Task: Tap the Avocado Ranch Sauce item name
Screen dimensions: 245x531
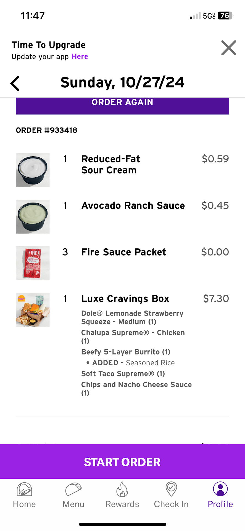Action: click(x=133, y=206)
